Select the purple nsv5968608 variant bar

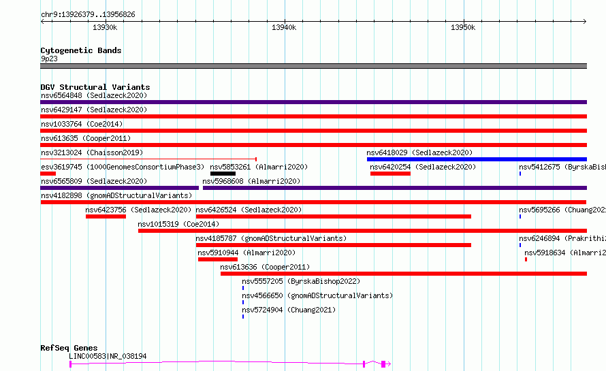[395, 188]
